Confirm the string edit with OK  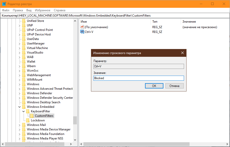tap(154, 86)
